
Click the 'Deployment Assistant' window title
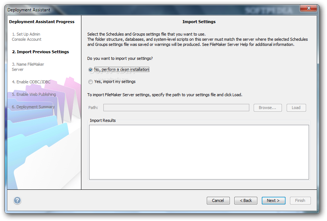pyautogui.click(x=29, y=10)
